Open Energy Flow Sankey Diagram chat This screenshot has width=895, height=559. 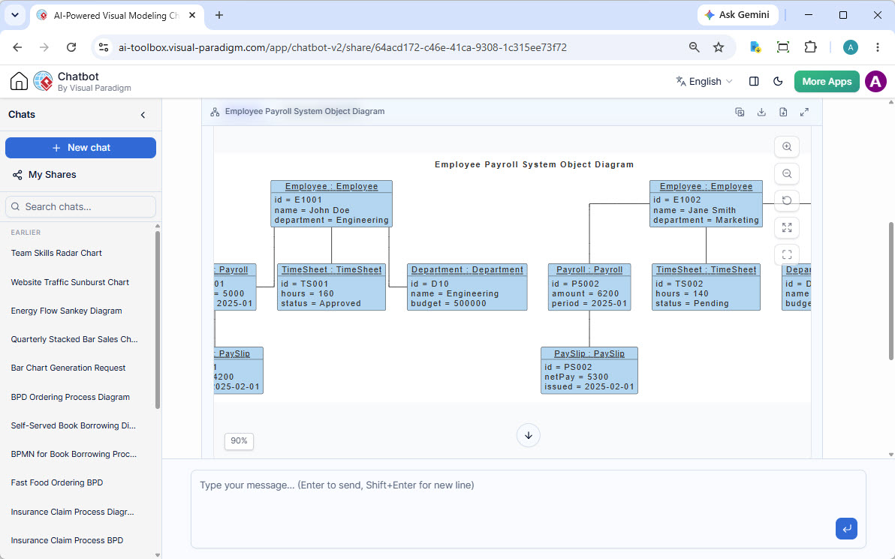pyautogui.click(x=66, y=311)
